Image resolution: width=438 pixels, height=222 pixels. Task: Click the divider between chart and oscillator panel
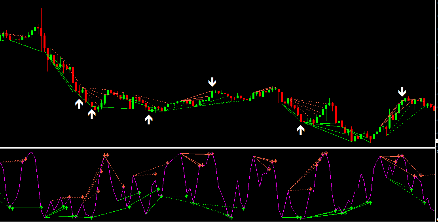[x=218, y=148]
